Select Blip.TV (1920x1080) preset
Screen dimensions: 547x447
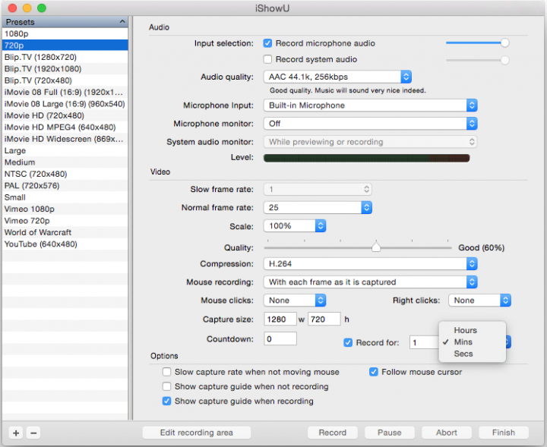65,68
